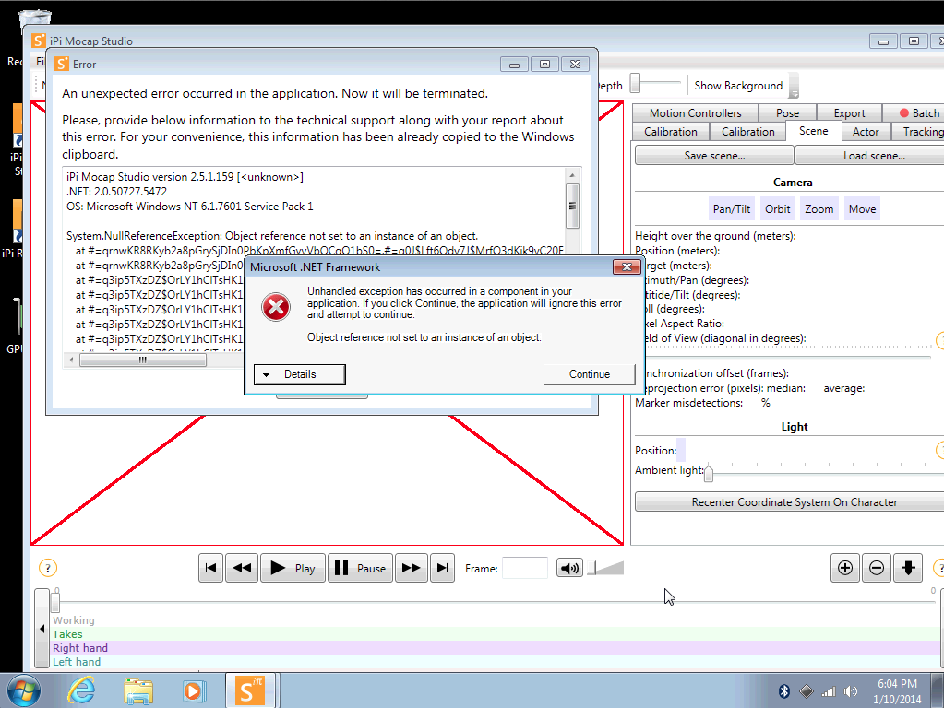This screenshot has width=944, height=708.
Task: Switch to the Pose tab
Action: 787,113
